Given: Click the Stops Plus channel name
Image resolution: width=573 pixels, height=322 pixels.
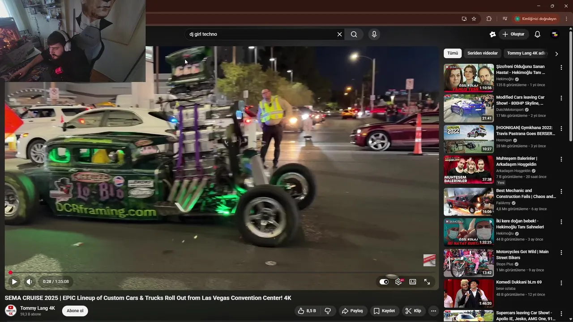Looking at the screenshot, I should coord(505,264).
